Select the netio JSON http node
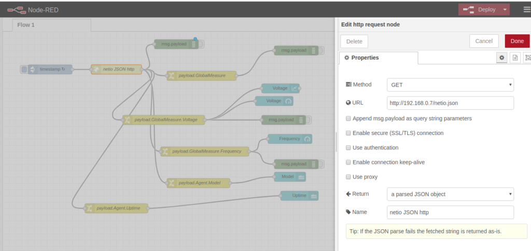The height and width of the screenshot is (251, 531). (x=116, y=69)
